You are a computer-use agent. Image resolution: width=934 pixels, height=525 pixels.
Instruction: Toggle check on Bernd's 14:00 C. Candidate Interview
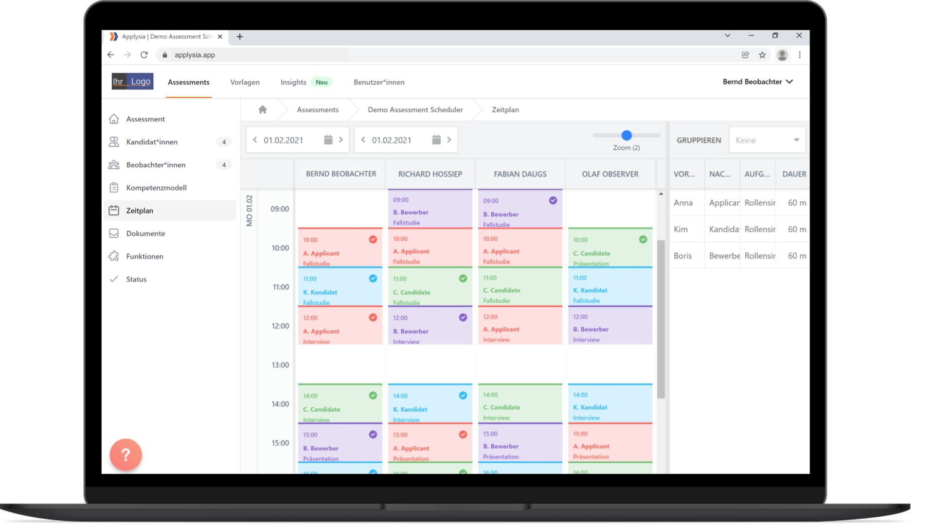click(x=373, y=396)
